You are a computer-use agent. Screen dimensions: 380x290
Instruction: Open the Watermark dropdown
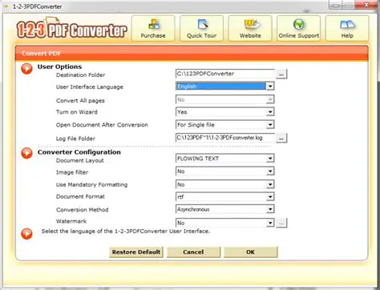point(270,223)
